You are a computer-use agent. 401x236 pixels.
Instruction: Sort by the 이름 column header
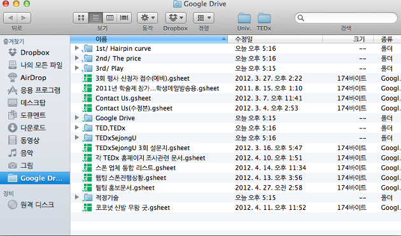click(x=149, y=39)
